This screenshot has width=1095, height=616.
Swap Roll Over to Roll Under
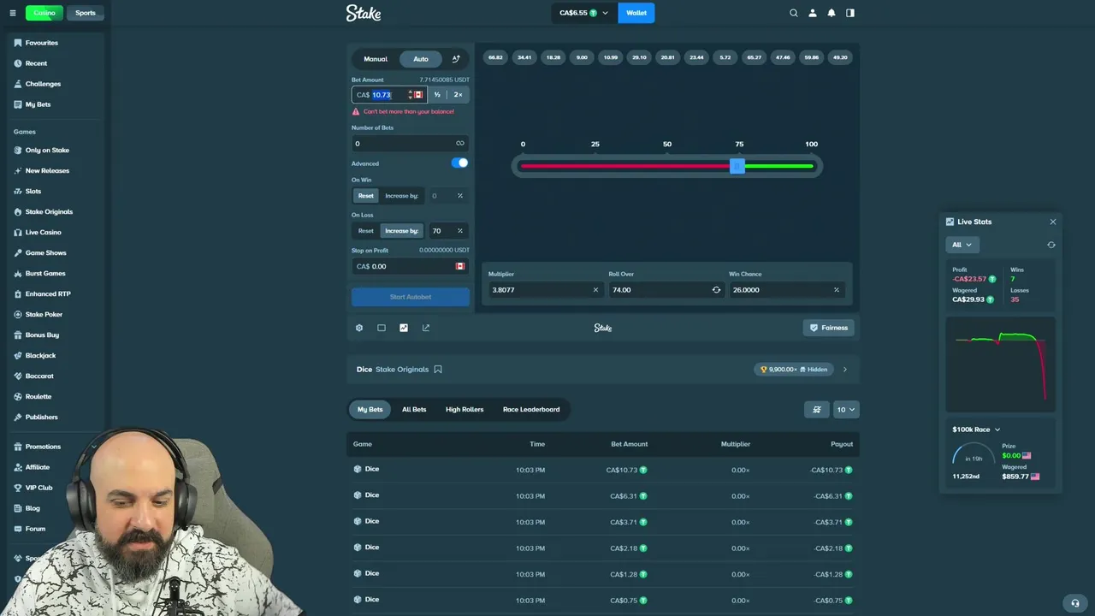716,290
